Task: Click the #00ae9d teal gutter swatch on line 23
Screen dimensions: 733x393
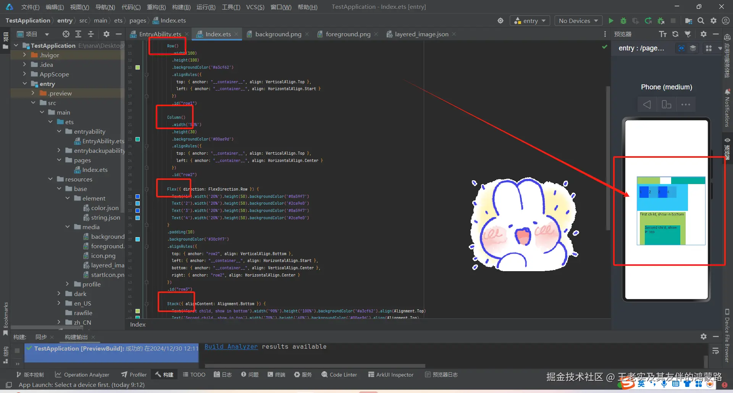Action: click(138, 139)
